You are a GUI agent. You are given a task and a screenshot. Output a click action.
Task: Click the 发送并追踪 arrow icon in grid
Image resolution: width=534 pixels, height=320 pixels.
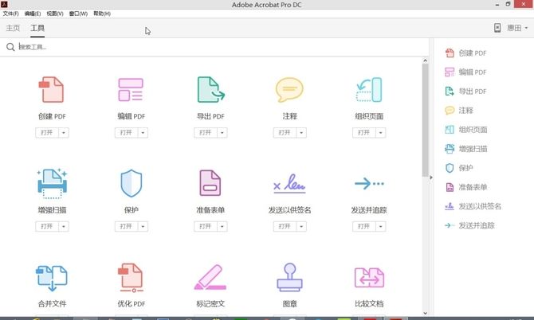(369, 184)
